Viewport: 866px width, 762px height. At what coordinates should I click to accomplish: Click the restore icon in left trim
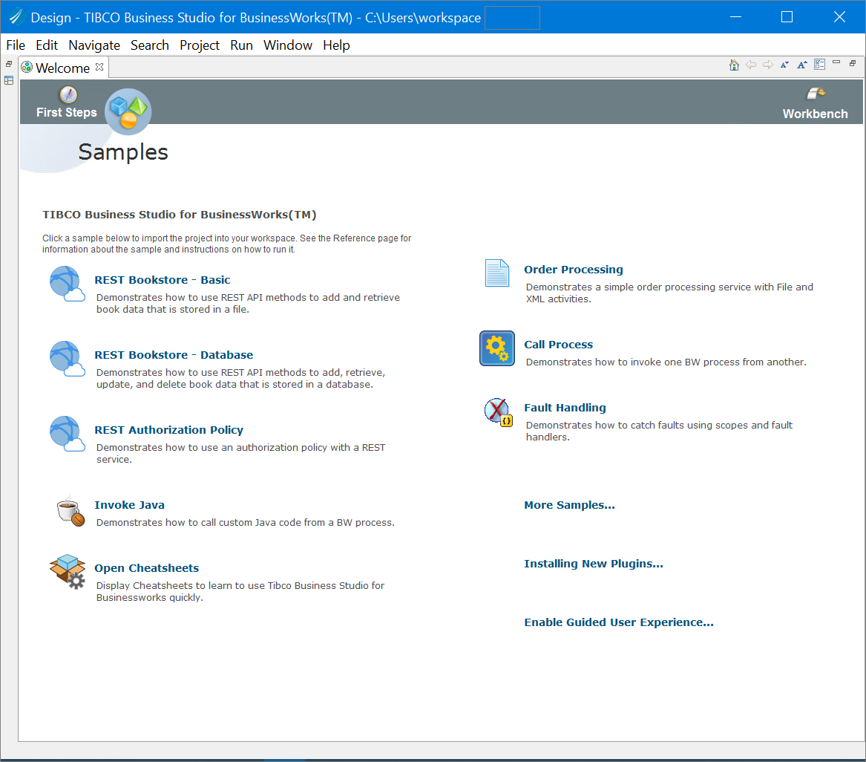pyautogui.click(x=9, y=64)
